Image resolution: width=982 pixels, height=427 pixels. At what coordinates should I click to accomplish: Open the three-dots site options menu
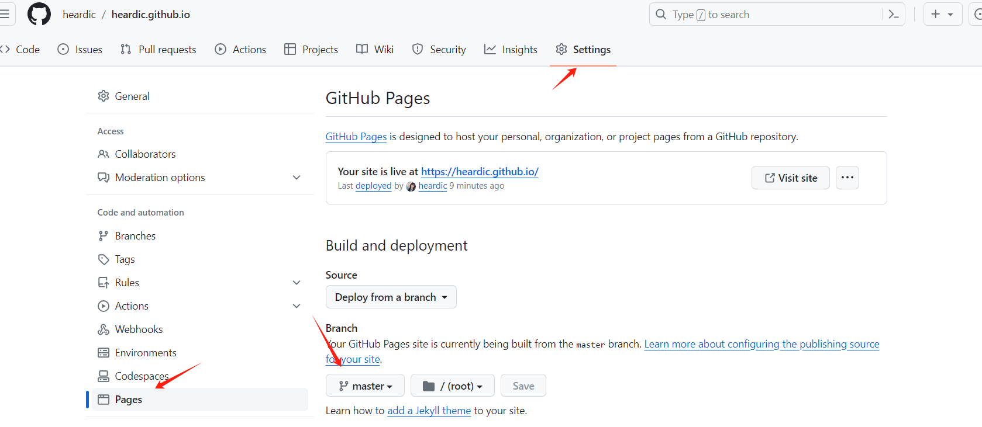click(847, 178)
